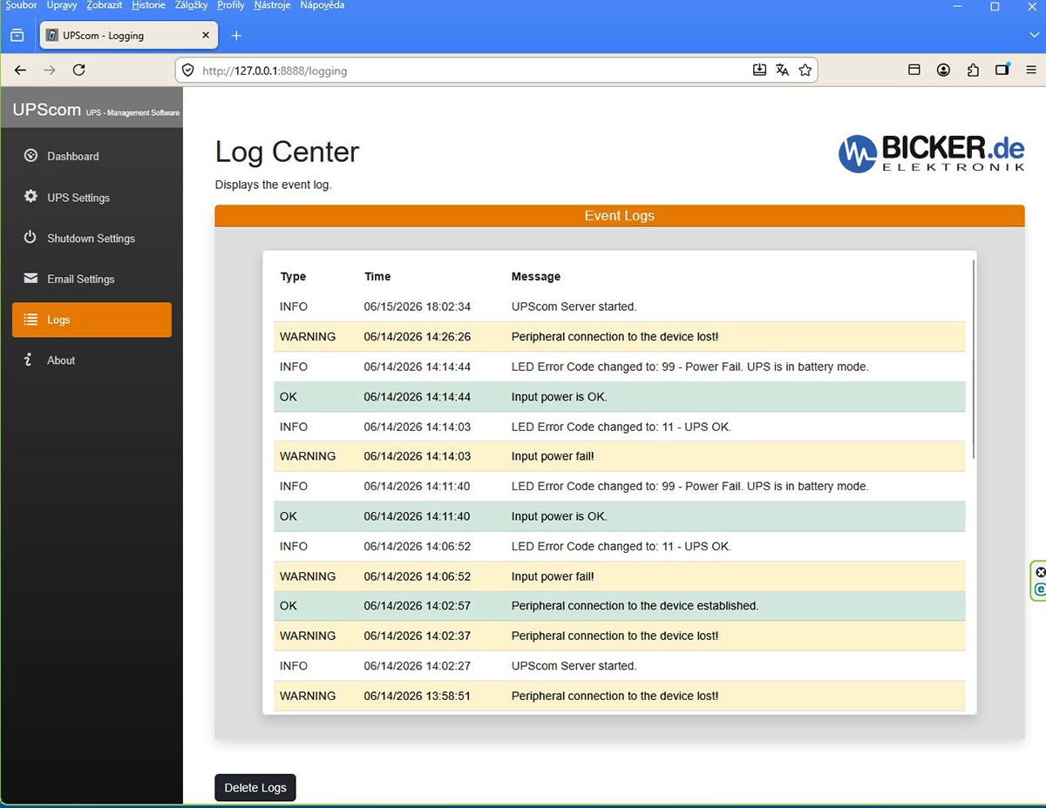This screenshot has width=1046, height=808.
Task: Click the Shutdown Settings power icon
Action: (x=31, y=238)
